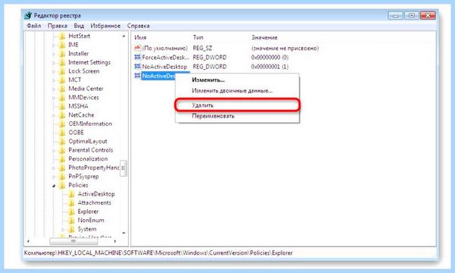Open the Избранное menu
This screenshot has height=273, width=455.
(x=105, y=26)
